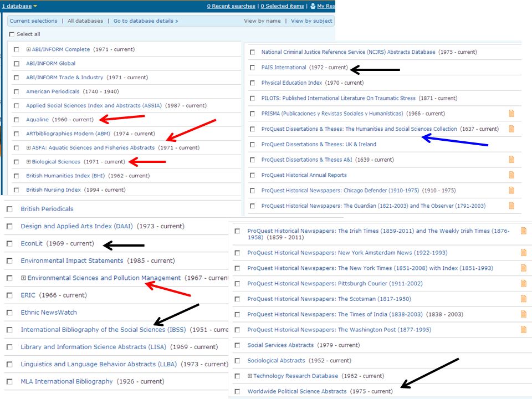Open the Social Services Abstracts link
The height and width of the screenshot is (399, 532).
click(280, 345)
